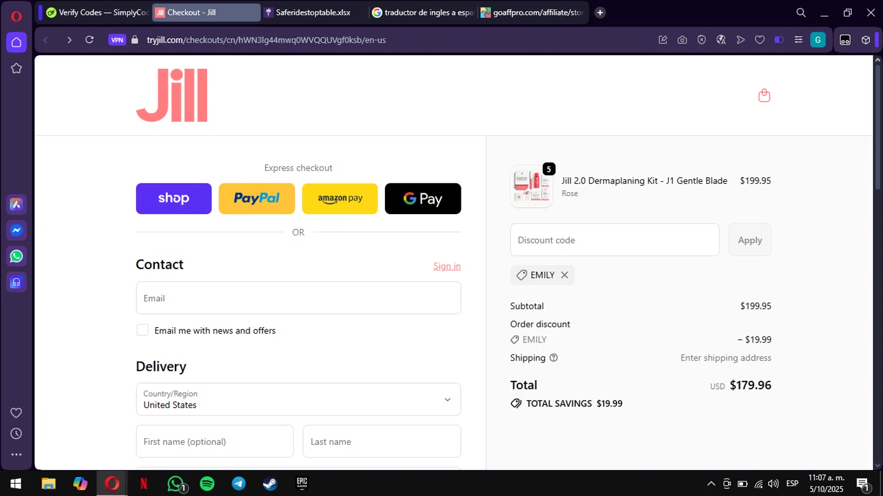This screenshot has width=883, height=496.
Task: Focus the Email input field
Action: (x=298, y=298)
